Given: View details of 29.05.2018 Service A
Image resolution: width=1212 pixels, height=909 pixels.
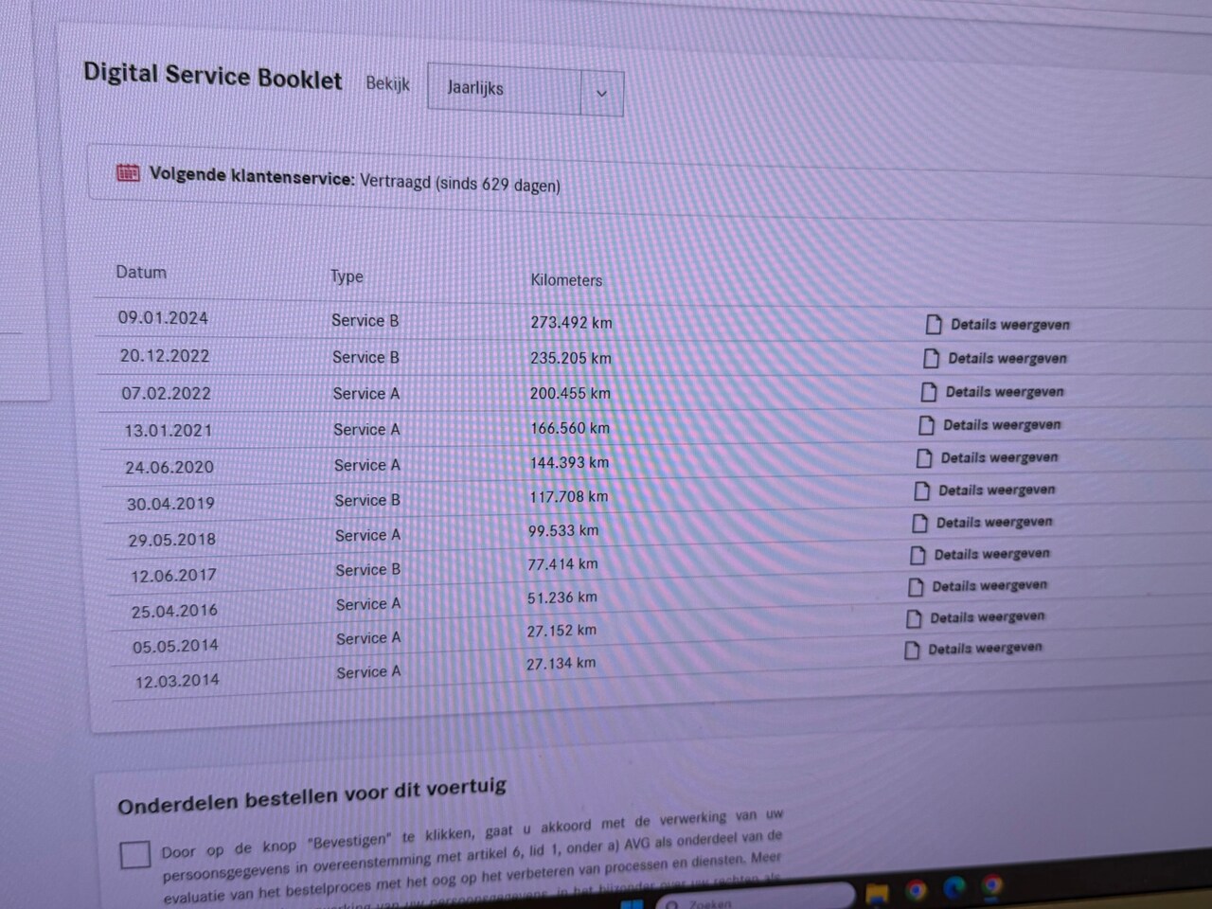Looking at the screenshot, I should click(x=994, y=522).
